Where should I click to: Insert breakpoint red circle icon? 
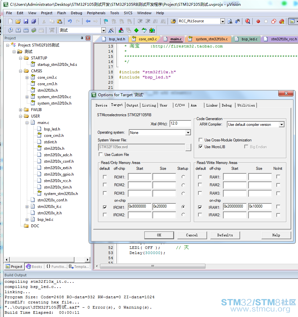pos(258,21)
